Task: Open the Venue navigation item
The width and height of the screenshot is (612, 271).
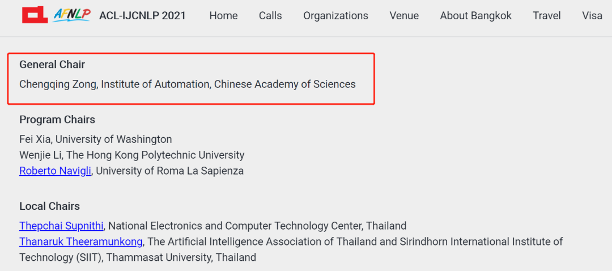Action: tap(404, 16)
